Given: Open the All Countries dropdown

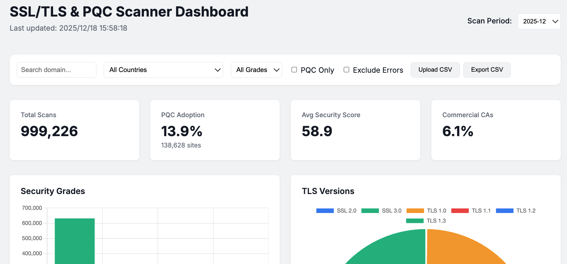Looking at the screenshot, I should tap(163, 70).
